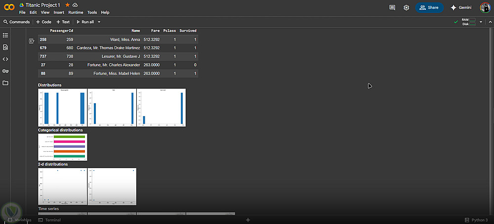Click the PassengerId column header
This screenshot has height=224, width=494.
click(x=61, y=31)
